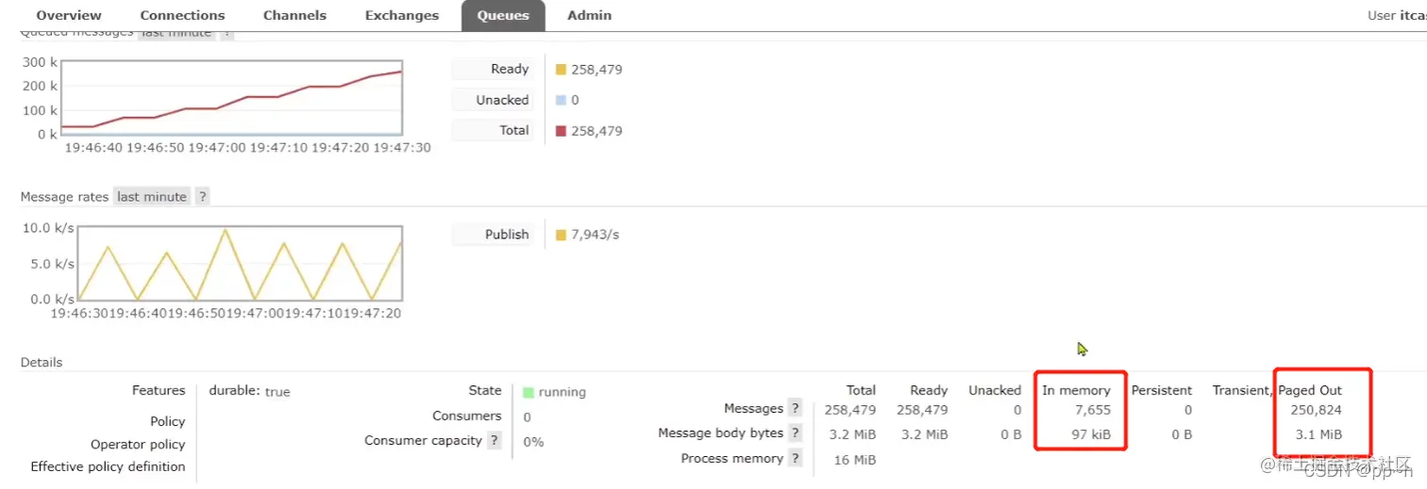The height and width of the screenshot is (489, 1427).
Task: Click the red Total color swatch
Action: pyautogui.click(x=561, y=131)
